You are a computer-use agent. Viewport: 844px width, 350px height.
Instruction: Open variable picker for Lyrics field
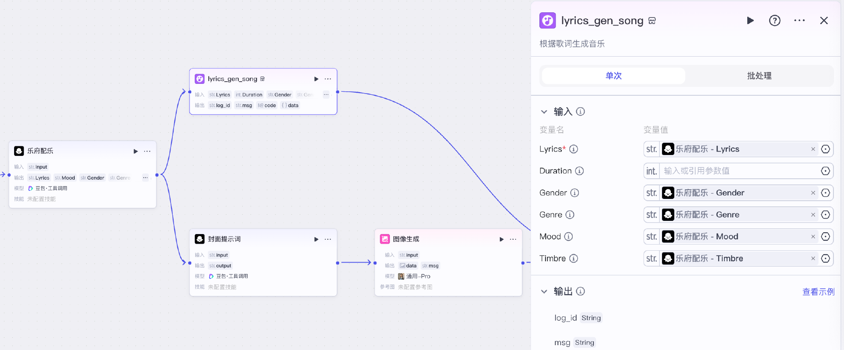826,149
